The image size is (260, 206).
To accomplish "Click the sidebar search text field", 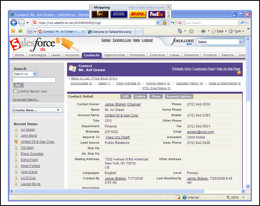I will click(34, 80).
